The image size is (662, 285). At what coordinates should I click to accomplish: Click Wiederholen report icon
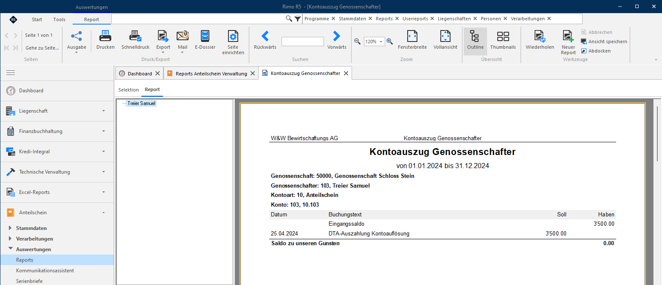[540, 36]
